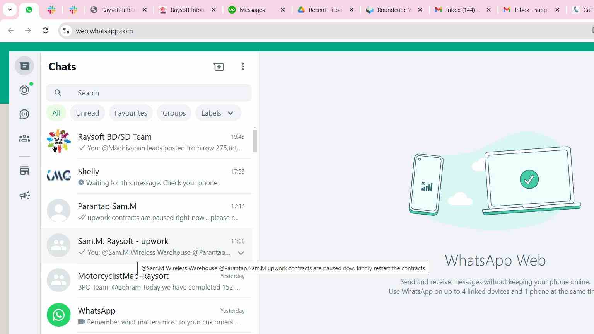Click the browser Back arrow
This screenshot has height=334, width=594.
click(11, 31)
